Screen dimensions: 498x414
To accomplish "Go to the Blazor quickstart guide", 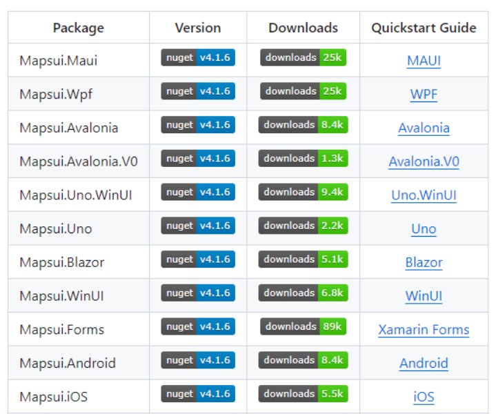I will pos(424,263).
